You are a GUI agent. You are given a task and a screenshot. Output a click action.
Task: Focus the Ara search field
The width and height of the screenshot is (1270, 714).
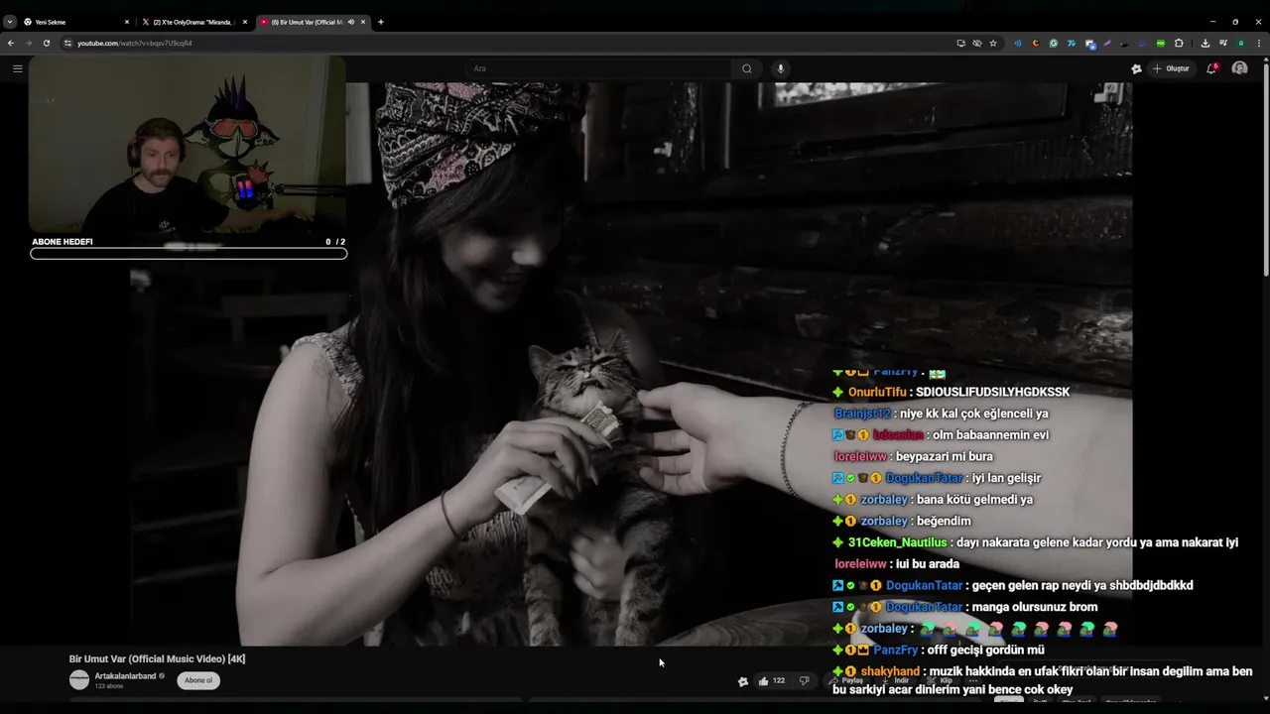[600, 68]
